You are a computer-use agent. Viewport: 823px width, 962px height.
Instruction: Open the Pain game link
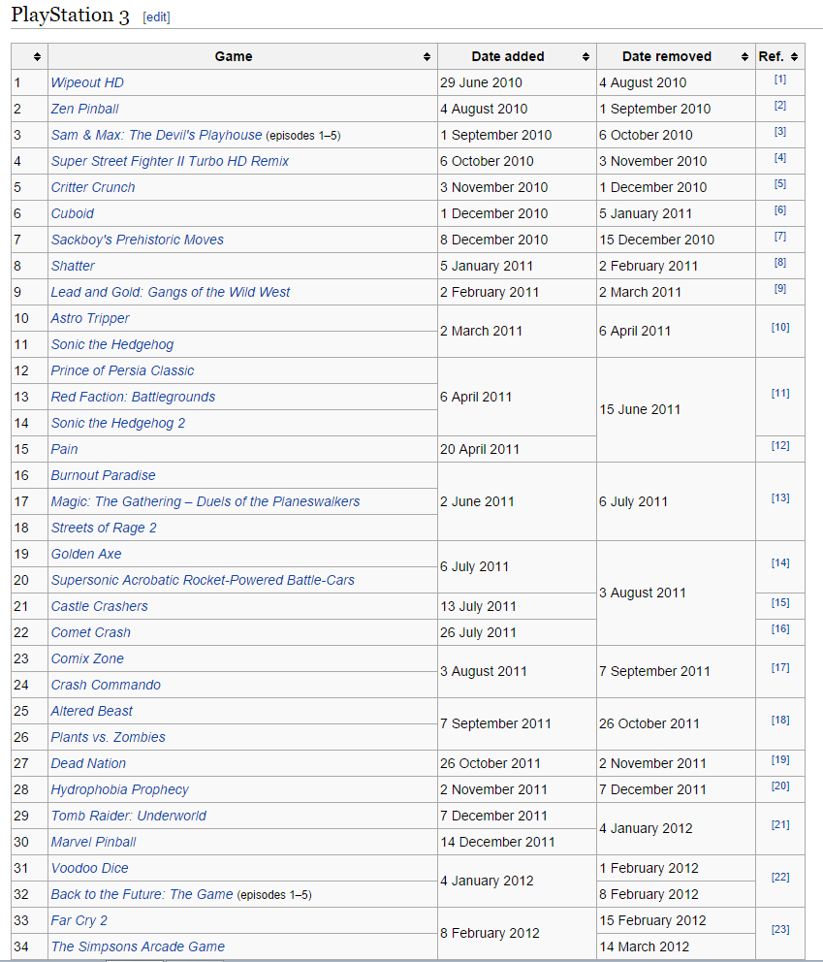point(64,449)
